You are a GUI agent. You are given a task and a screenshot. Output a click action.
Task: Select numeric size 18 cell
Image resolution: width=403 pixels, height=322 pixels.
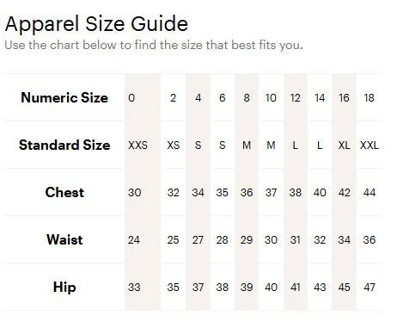pos(369,98)
